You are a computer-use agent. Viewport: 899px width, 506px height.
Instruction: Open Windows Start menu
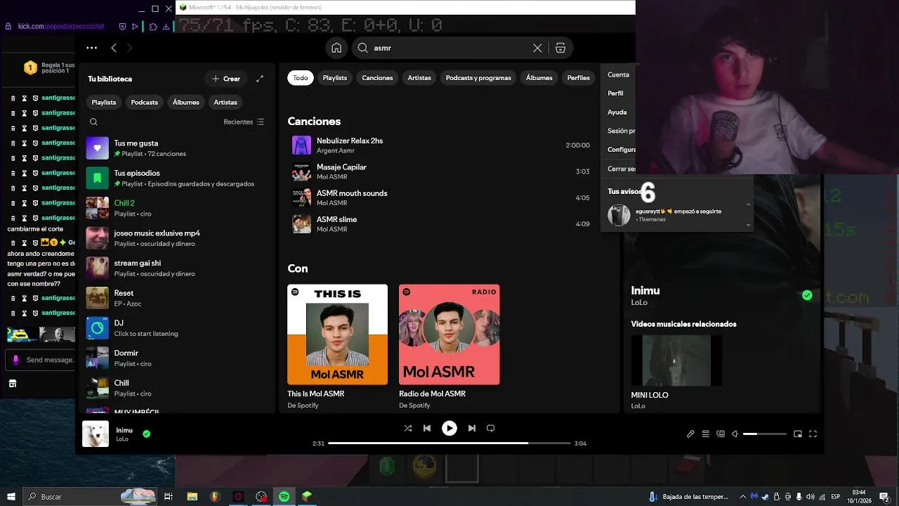11,497
